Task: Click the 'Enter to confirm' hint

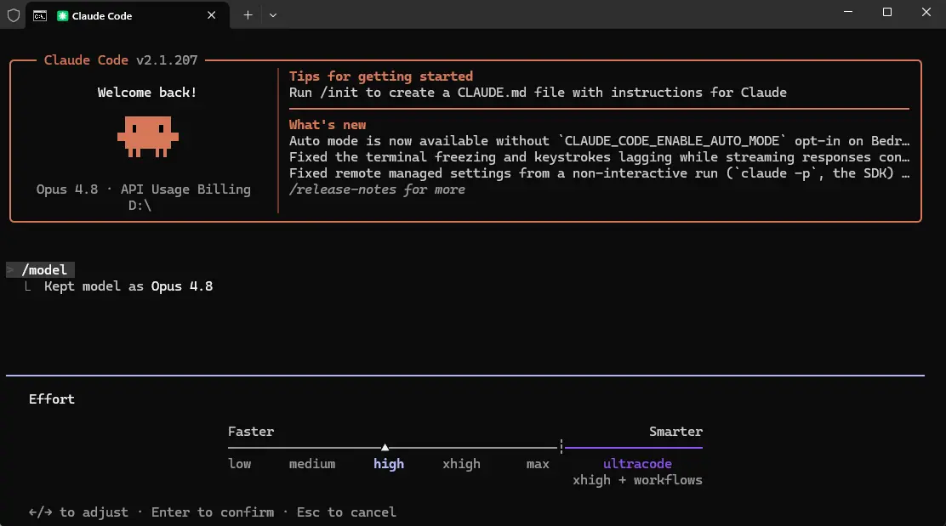Action: (213, 512)
